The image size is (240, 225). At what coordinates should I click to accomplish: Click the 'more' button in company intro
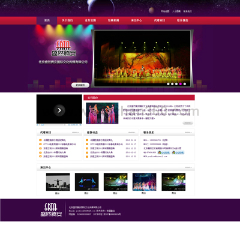click(188, 123)
